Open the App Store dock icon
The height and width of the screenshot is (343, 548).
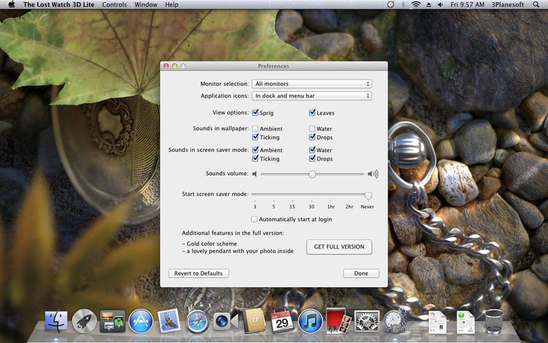pos(141,321)
